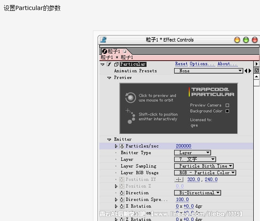Go to previous animation preset arrow
Image resolution: width=260 pixels, height=221 pixels.
click(246, 71)
